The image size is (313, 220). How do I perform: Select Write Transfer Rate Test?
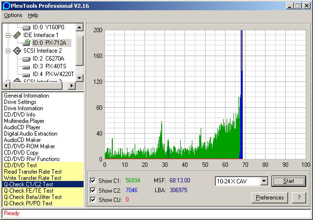43,178
